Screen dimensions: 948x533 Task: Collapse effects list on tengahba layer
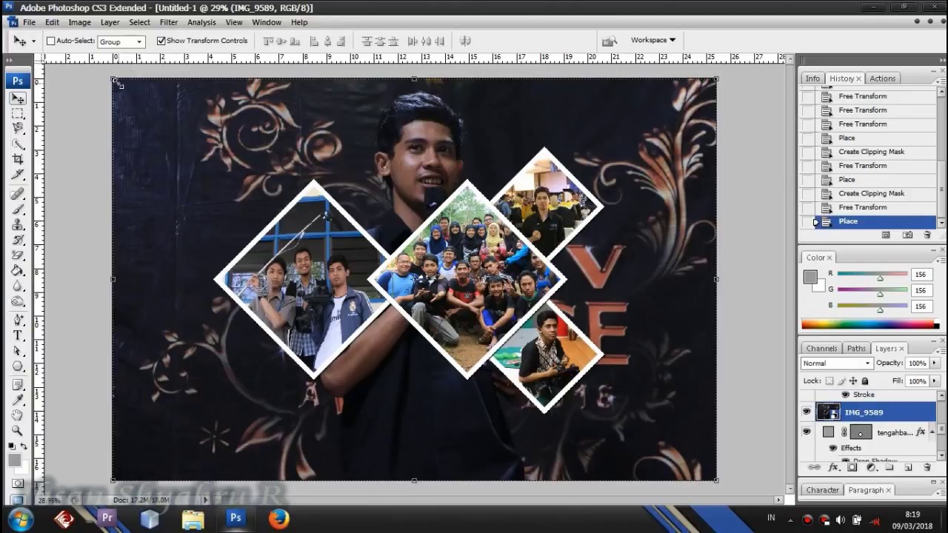[x=932, y=432]
